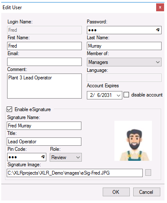Click the Account Expires label
The image size is (167, 203).
103,86
